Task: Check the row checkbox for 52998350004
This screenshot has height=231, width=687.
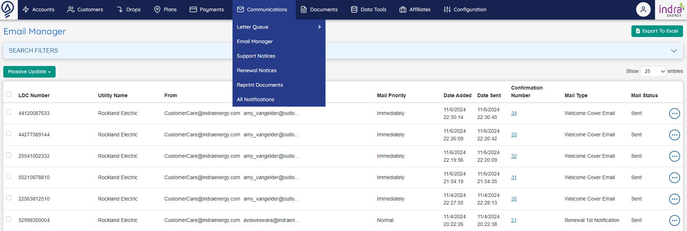Action: tap(9, 219)
